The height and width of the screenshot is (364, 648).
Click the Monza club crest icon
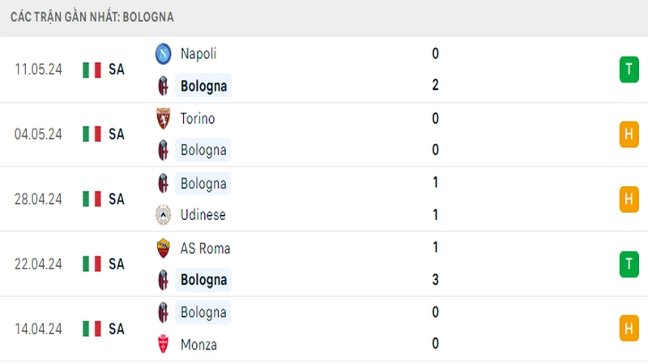(164, 345)
